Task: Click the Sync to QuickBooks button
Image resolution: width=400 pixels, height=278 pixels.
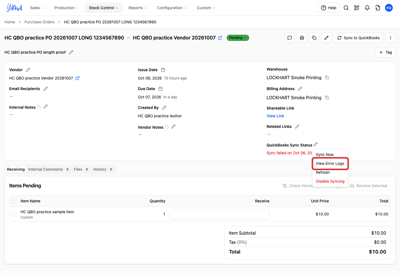Action: coord(358,38)
